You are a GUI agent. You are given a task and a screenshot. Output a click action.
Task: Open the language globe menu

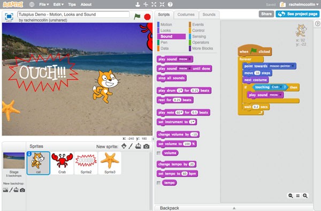tap(32, 4)
